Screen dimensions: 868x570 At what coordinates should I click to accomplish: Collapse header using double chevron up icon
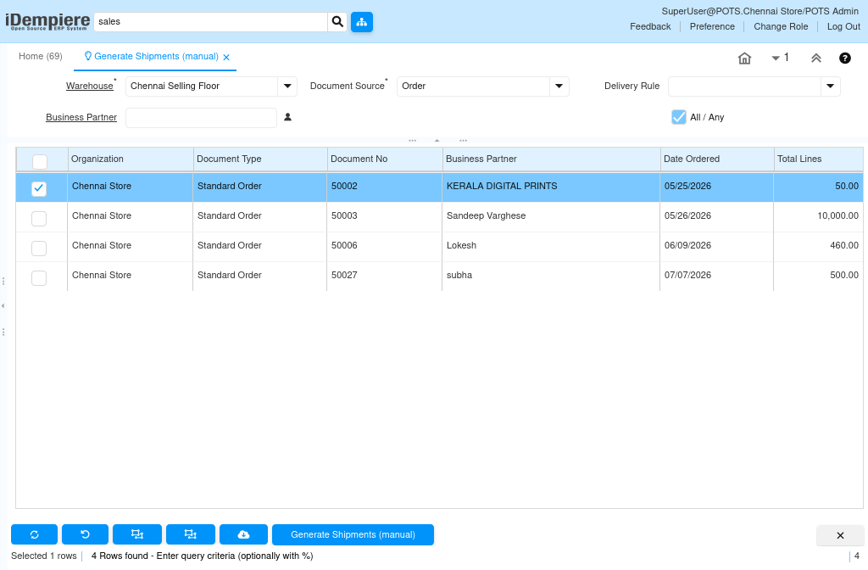pos(816,59)
